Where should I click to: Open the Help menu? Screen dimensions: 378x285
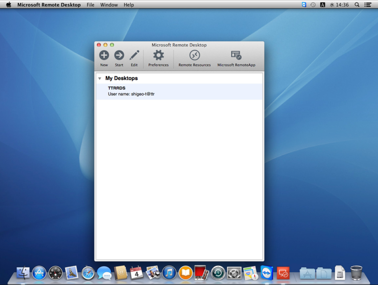pyautogui.click(x=129, y=5)
